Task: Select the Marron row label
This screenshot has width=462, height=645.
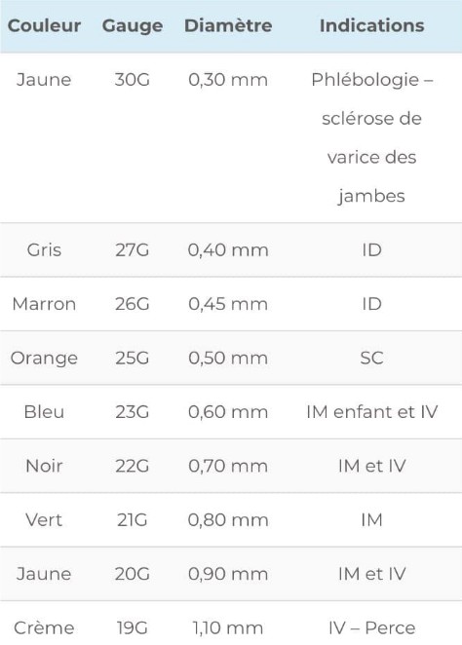Action: (44, 304)
